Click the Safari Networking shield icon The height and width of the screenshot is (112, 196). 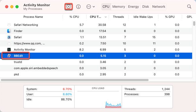[9, 25]
